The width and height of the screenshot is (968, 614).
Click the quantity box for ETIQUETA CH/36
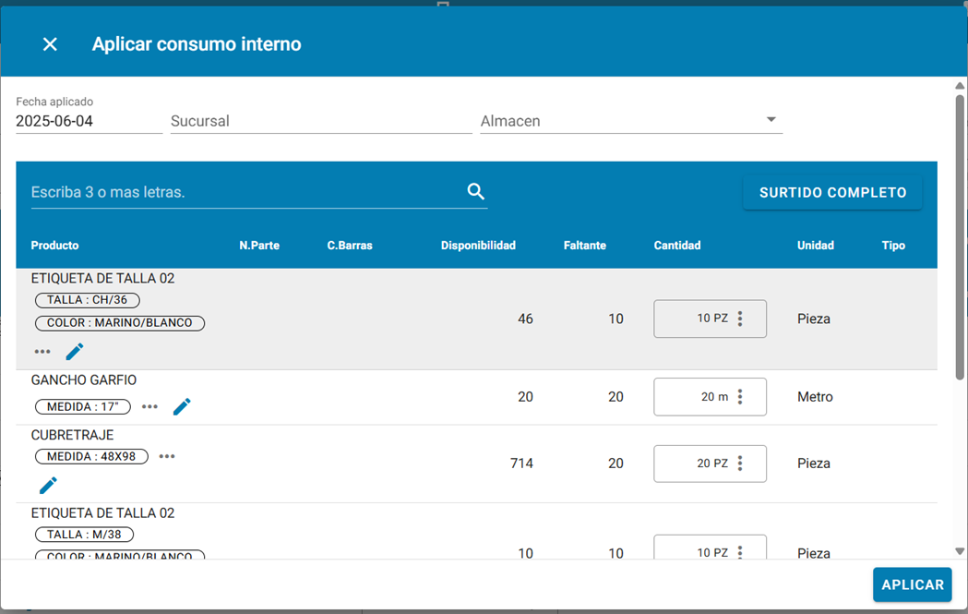(710, 319)
